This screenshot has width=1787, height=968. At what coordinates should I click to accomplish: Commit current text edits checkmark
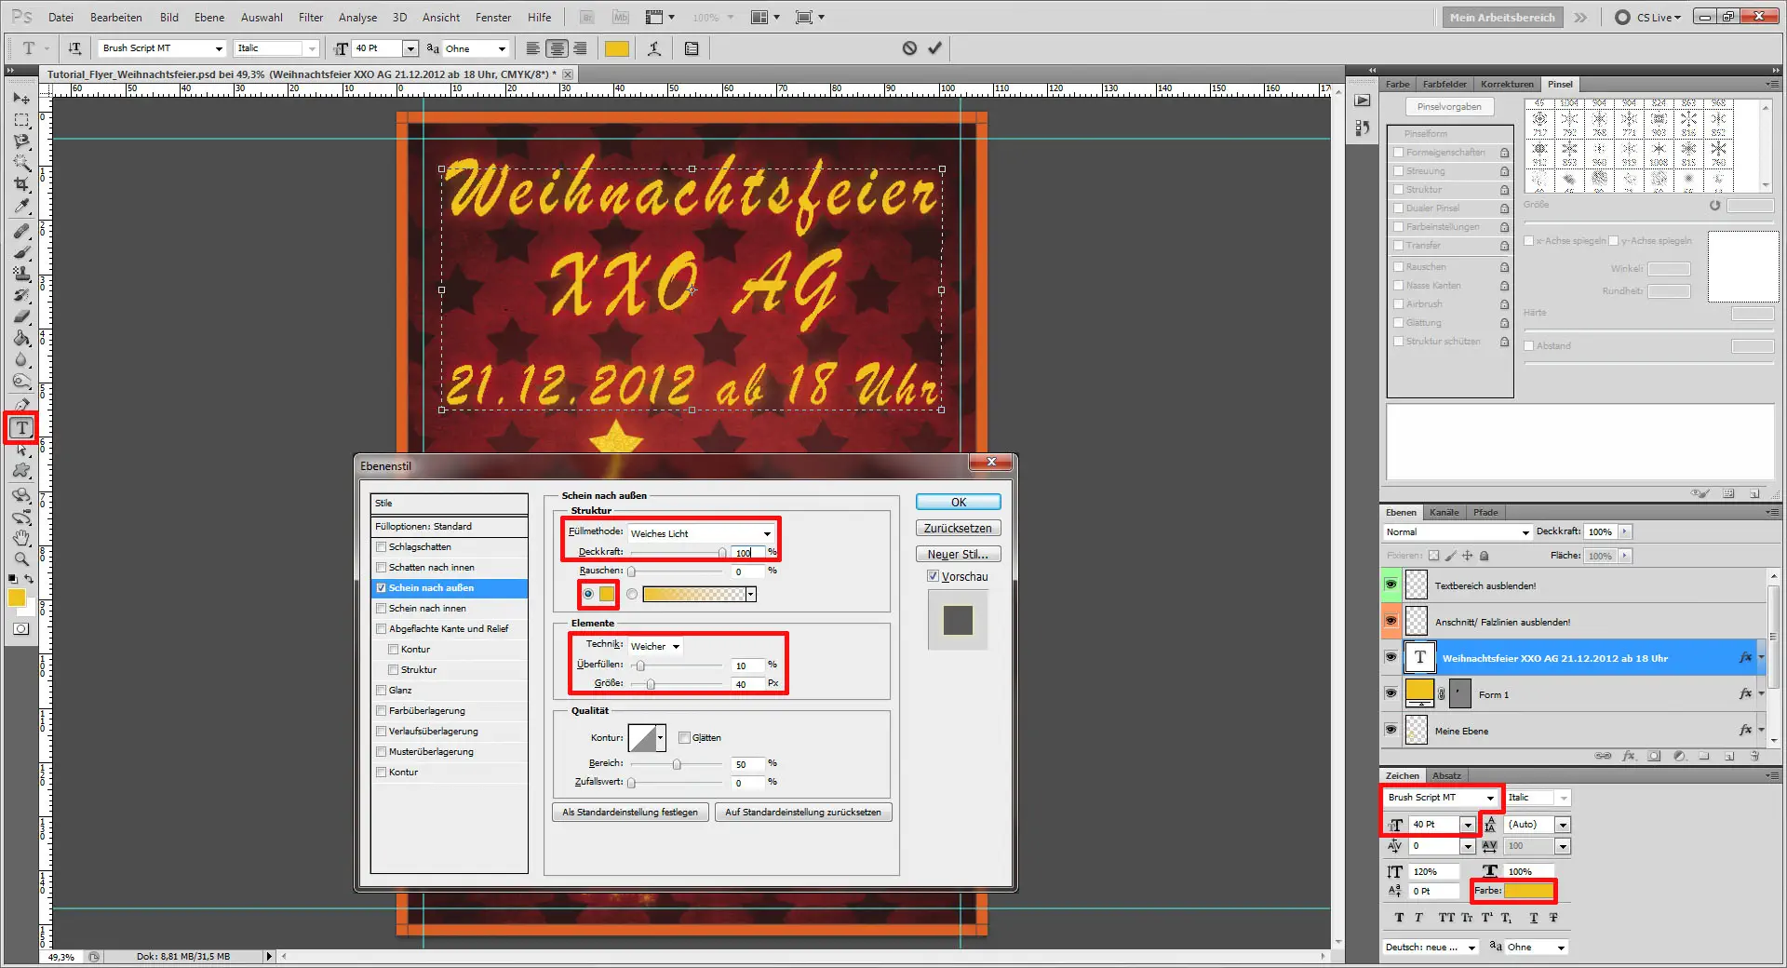click(934, 48)
